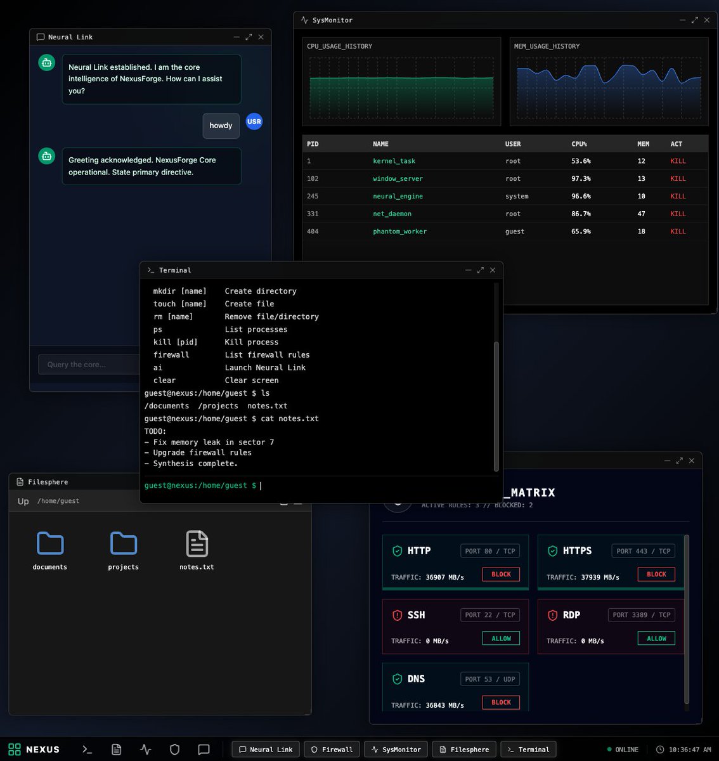Select the phantom_worker process name
This screenshot has height=761, width=719.
tap(400, 231)
